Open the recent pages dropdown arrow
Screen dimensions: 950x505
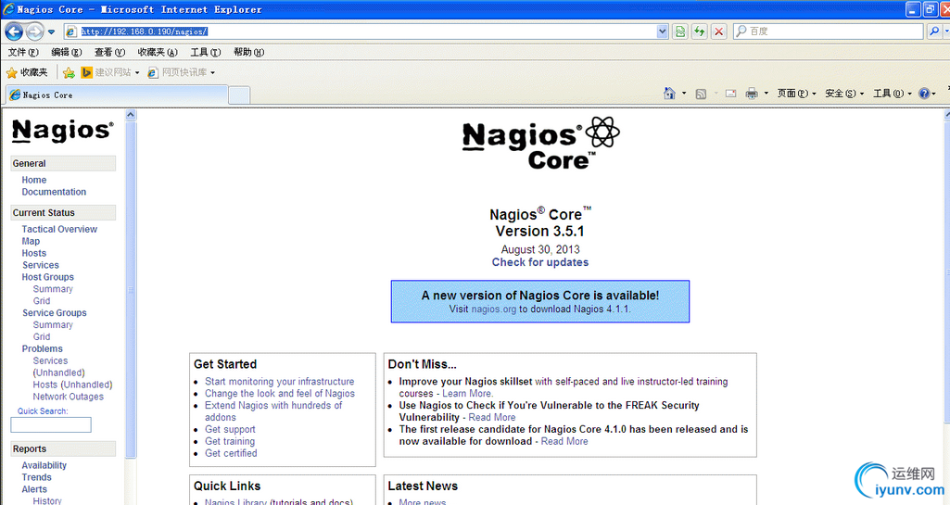(x=52, y=32)
